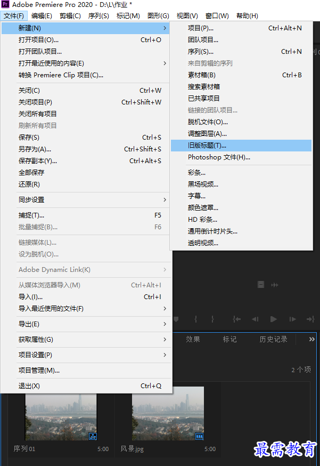The height and width of the screenshot is (466, 320).
Task: Create new 序列(S)... from submenu
Action: (x=241, y=51)
